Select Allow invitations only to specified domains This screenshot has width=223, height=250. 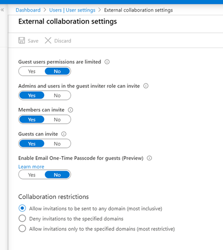click(x=22, y=229)
